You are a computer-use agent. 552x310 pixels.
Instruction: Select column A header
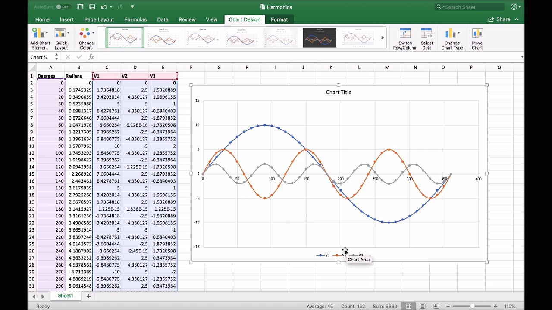pos(50,67)
